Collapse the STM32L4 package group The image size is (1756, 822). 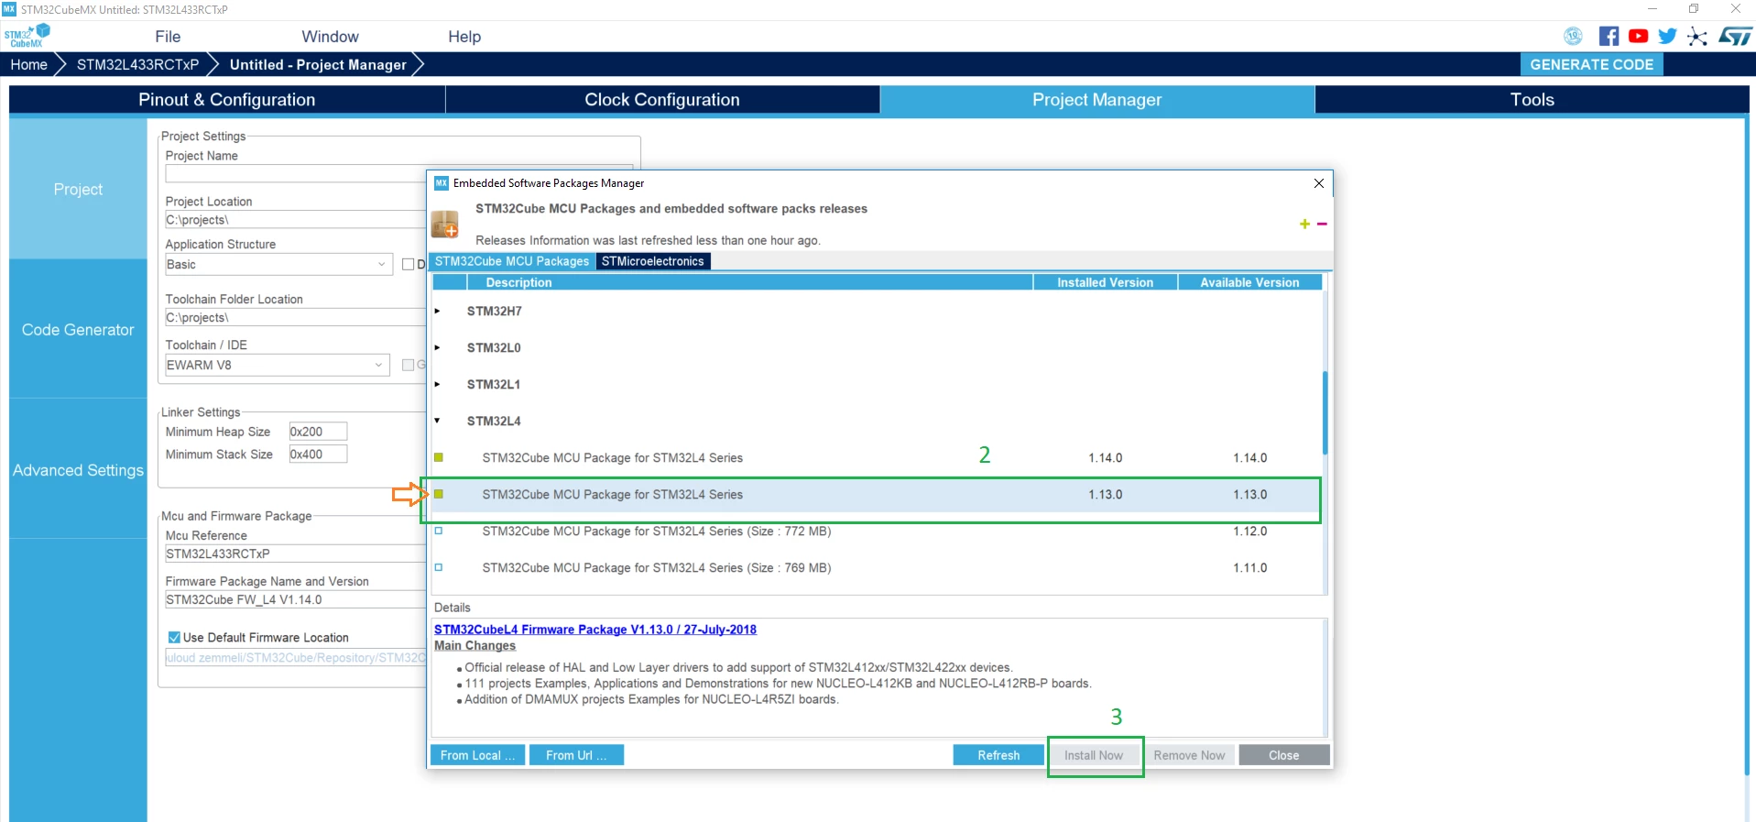(438, 421)
